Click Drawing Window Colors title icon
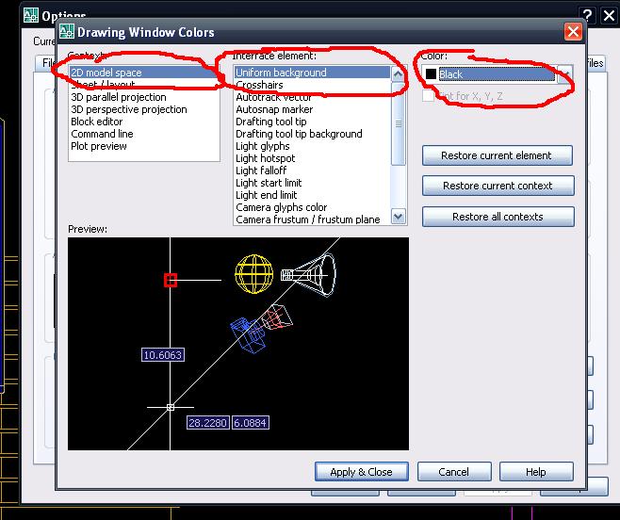 click(x=67, y=31)
